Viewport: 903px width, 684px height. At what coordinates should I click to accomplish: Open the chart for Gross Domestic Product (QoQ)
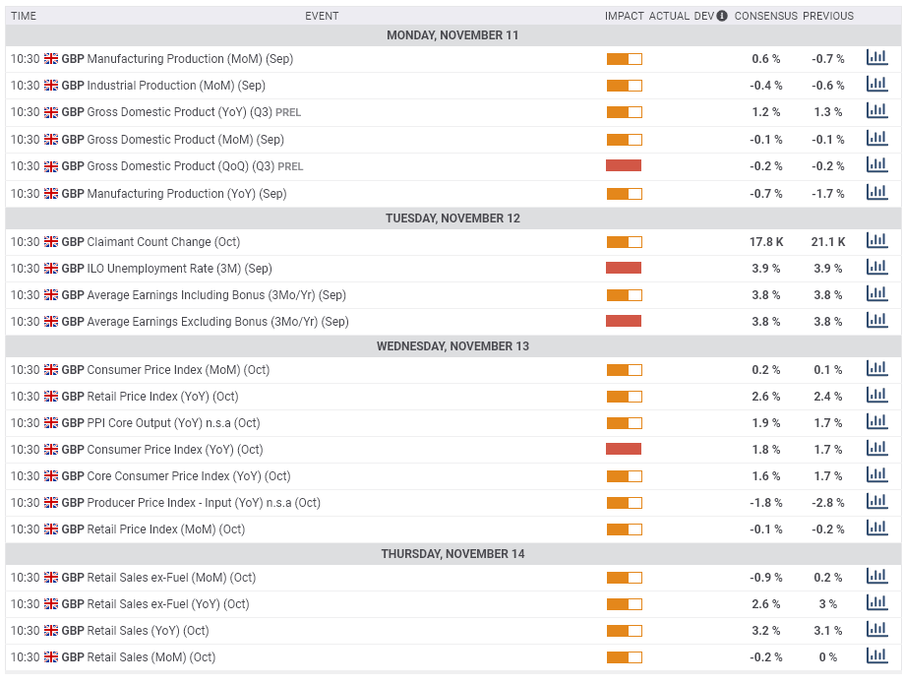(876, 164)
